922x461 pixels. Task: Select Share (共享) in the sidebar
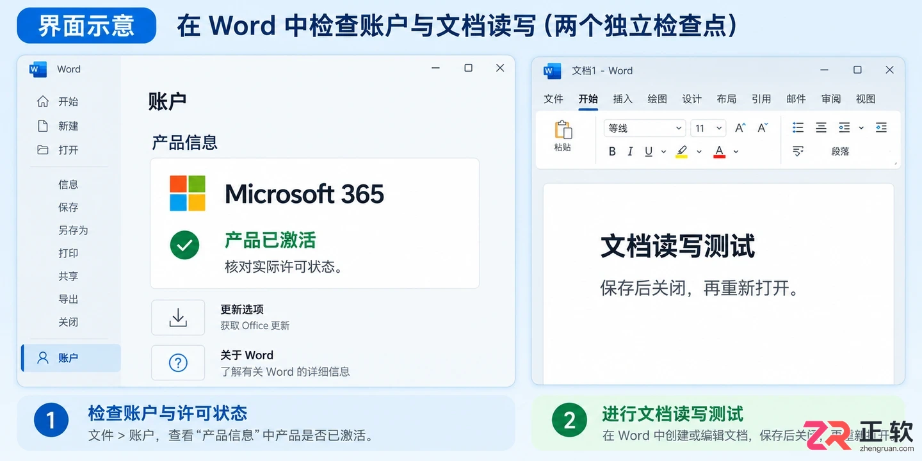tap(68, 276)
